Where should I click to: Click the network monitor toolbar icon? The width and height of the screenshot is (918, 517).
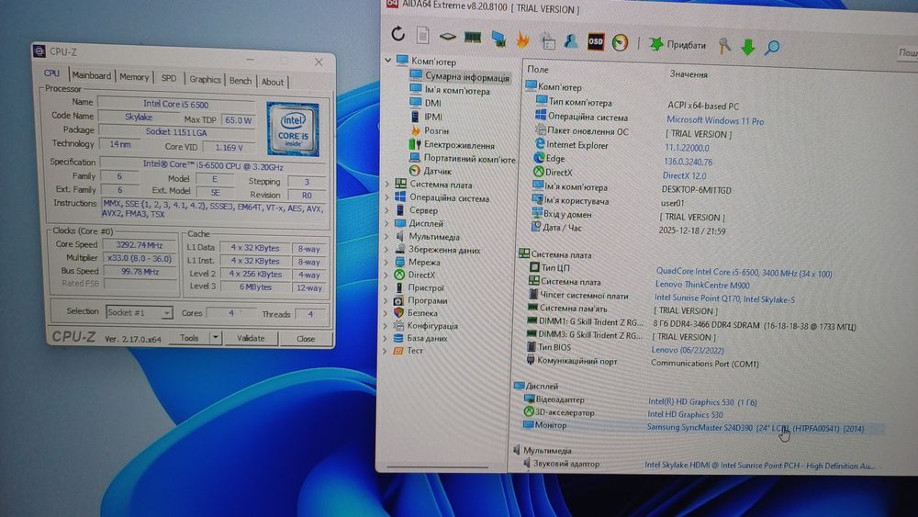tap(498, 39)
